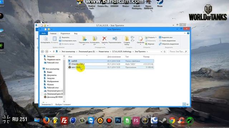The height and width of the screenshot is (128, 229).
Task: Click Вырезать (Cut) in the ribbon
Action: pos(64,37)
